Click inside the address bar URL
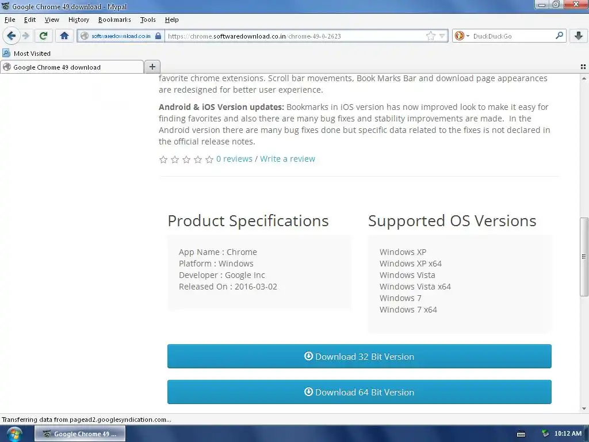This screenshot has width=589, height=442. click(295, 36)
